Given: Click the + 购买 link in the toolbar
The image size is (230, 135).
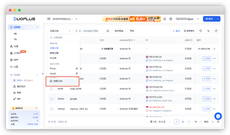Looking at the screenshot, I should (176, 31).
